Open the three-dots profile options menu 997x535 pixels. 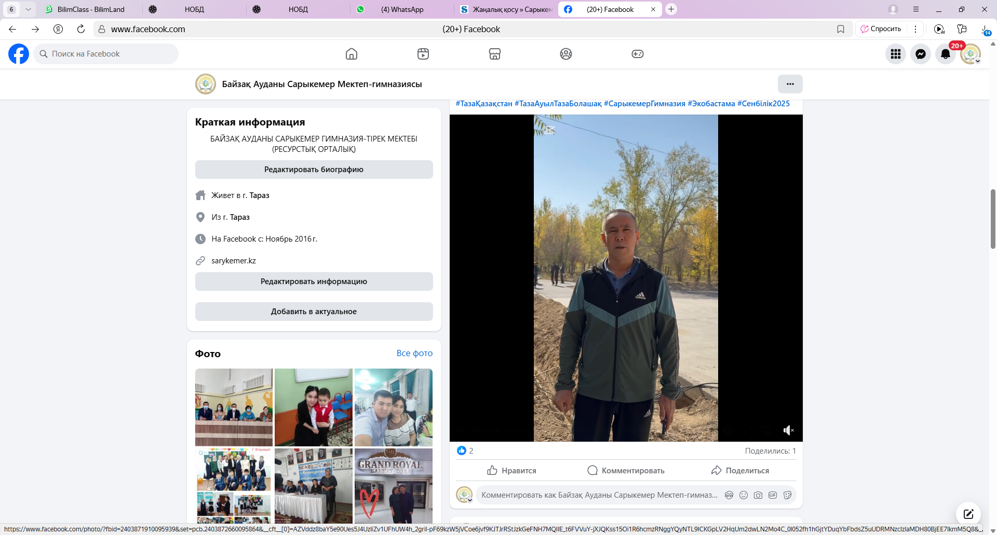(790, 84)
